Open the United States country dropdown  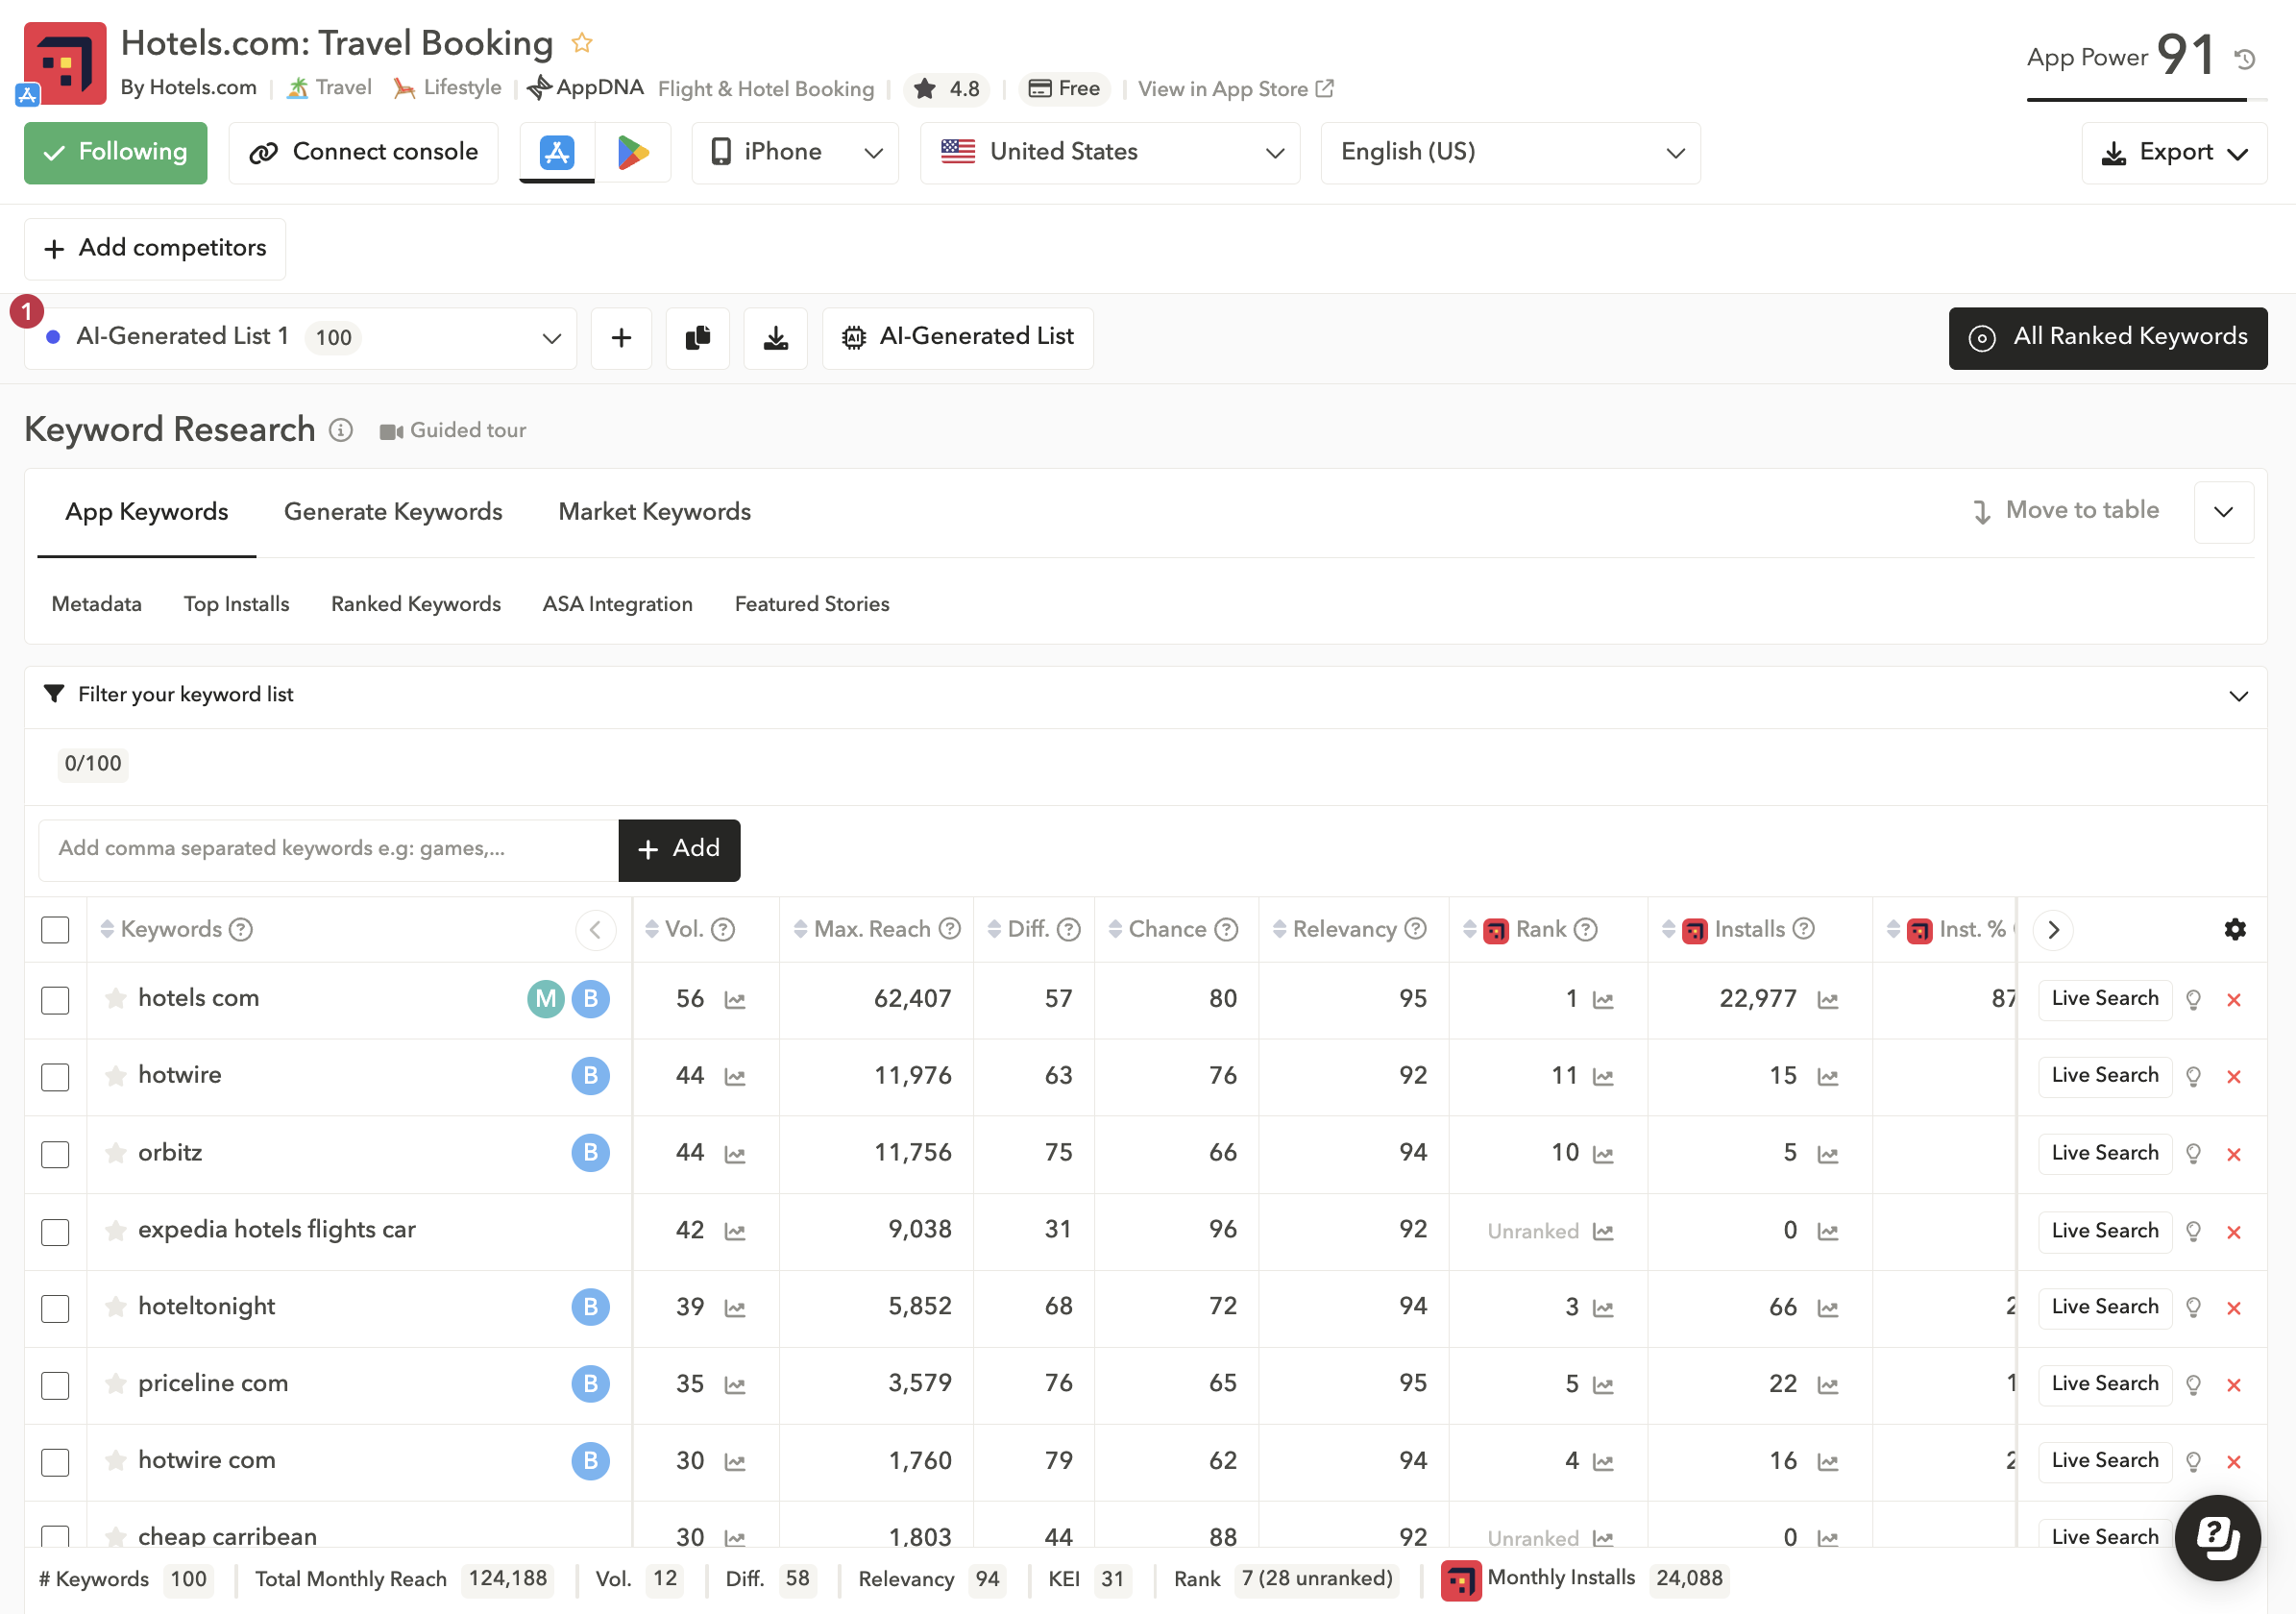pos(1109,152)
